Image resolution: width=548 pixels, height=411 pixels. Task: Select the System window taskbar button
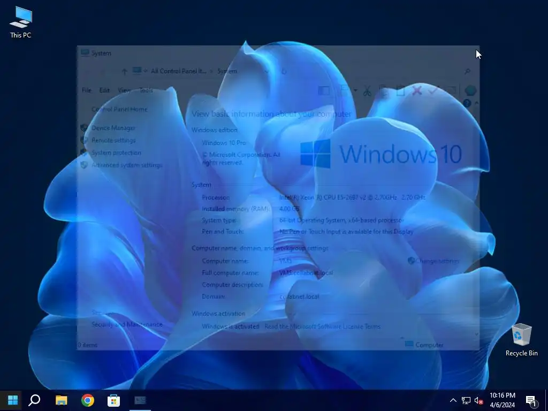(x=140, y=400)
